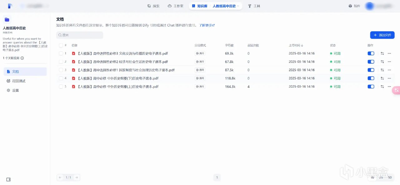Switch to the 知识库 knowledge tab
Image resolution: width=400 pixels, height=185 pixels.
pyautogui.click(x=199, y=6)
